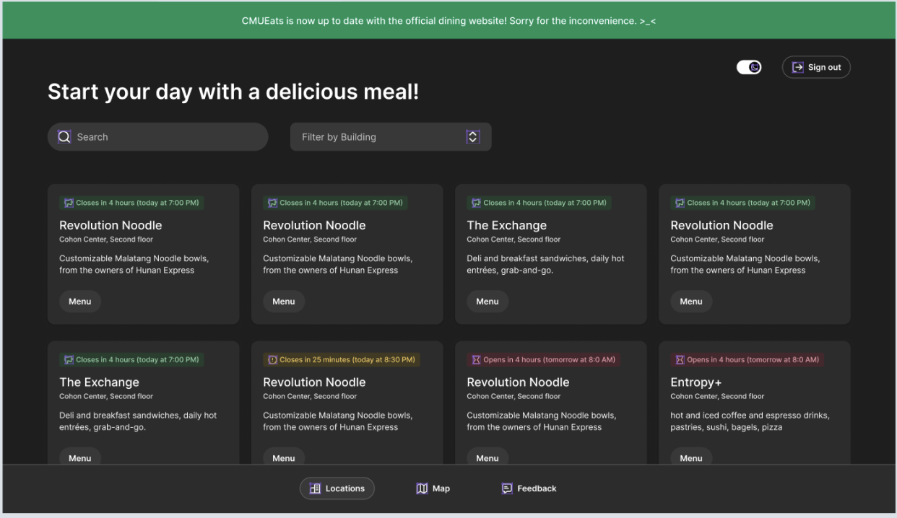Open Menu for Revolution Noodle closing at 8:30 PM
897x518 pixels.
(x=284, y=457)
